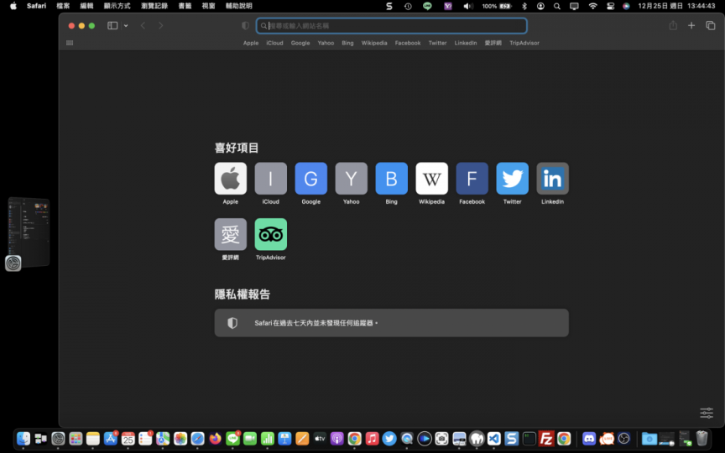Open start page customization settings icon

(x=707, y=413)
